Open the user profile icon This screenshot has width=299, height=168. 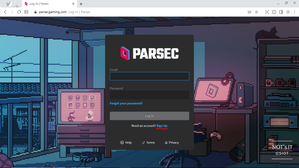(x=288, y=12)
